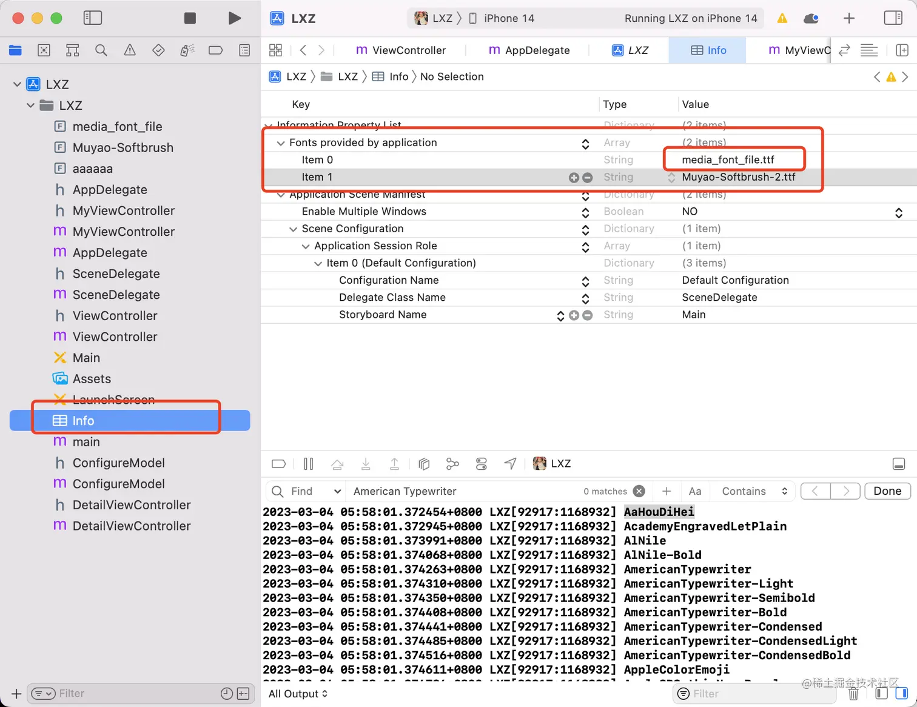Select media_font_file in the navigator
This screenshot has height=707, width=917.
[117, 127]
